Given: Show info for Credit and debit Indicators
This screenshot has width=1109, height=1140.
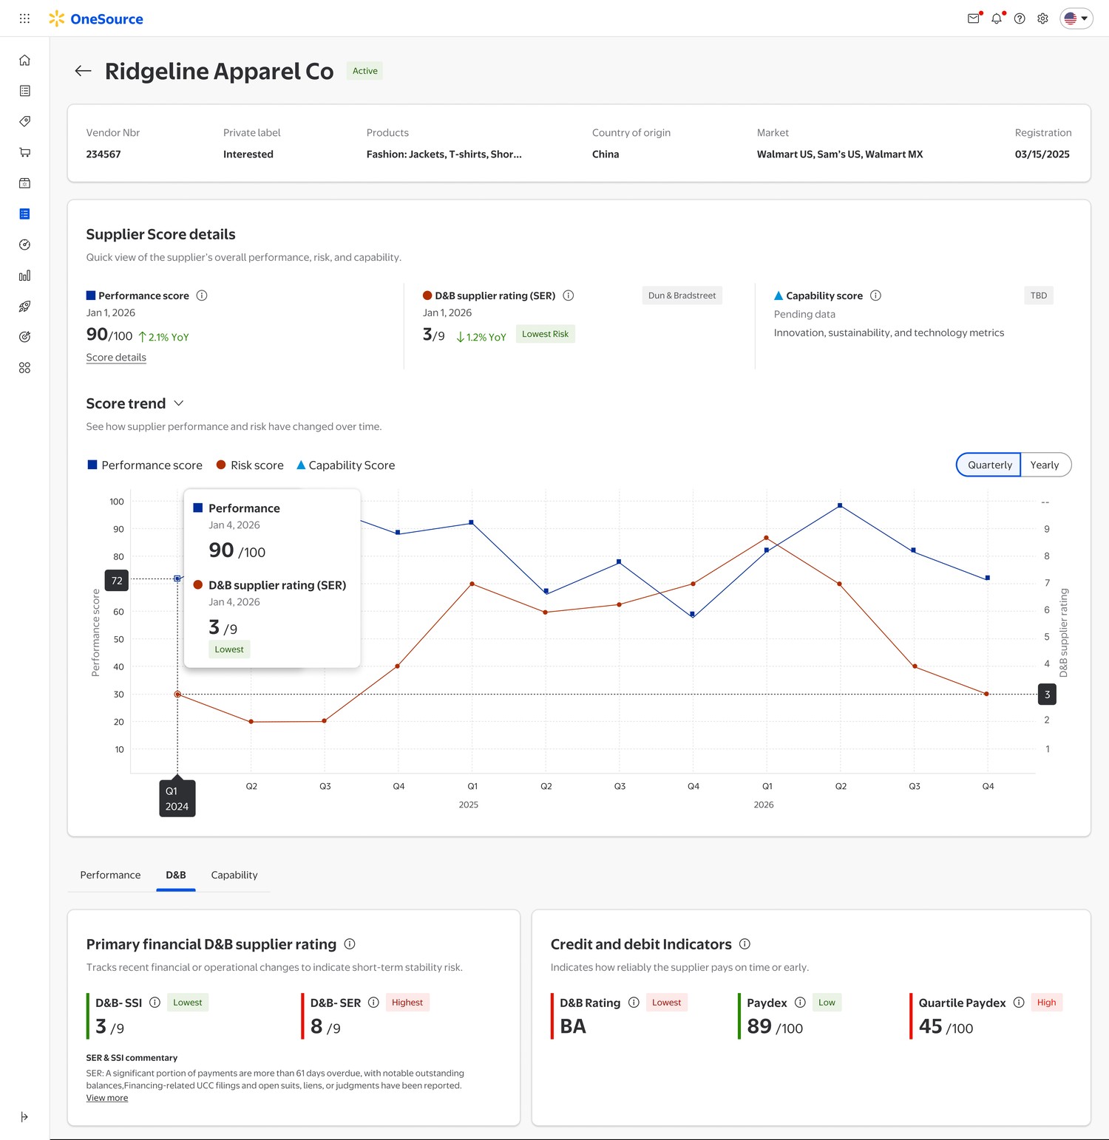Looking at the screenshot, I should click(745, 944).
